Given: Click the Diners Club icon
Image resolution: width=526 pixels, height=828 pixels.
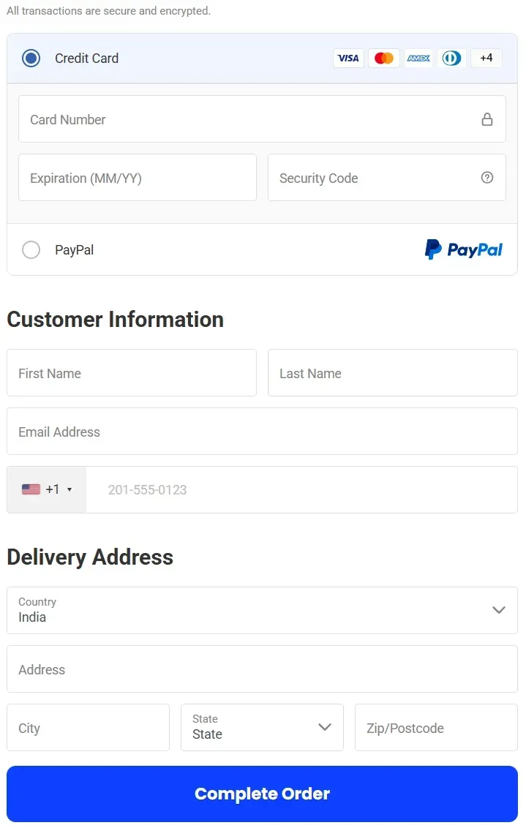Looking at the screenshot, I should tap(451, 58).
